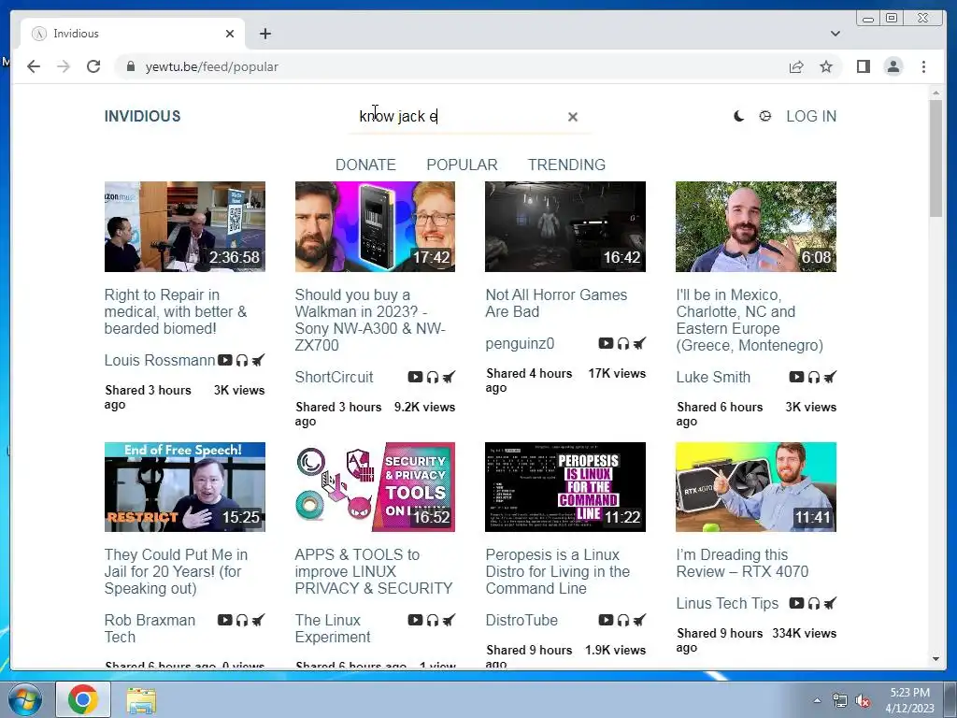The image size is (957, 718).
Task: Click muted volume tray icon
Action: click(863, 700)
